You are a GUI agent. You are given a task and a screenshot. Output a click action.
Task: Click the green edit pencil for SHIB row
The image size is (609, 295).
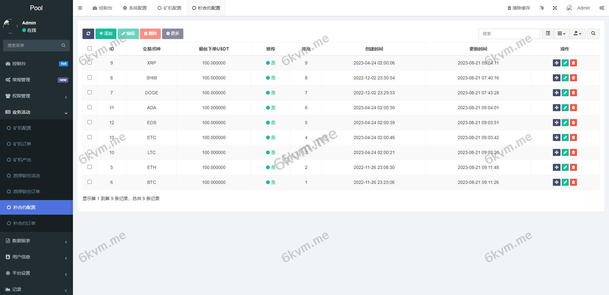click(565, 78)
